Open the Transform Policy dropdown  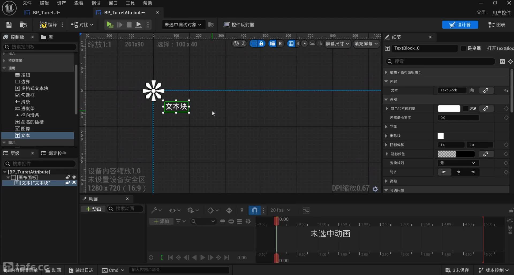tap(458, 163)
